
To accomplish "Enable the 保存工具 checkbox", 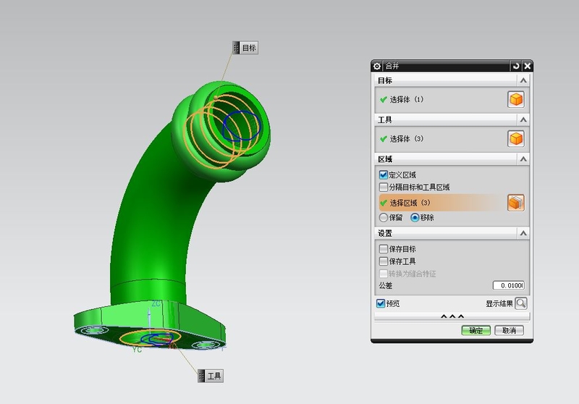I will click(x=384, y=261).
